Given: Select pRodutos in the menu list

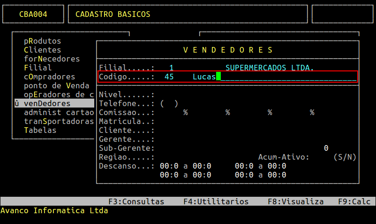Looking at the screenshot, I should pyautogui.click(x=43, y=41).
